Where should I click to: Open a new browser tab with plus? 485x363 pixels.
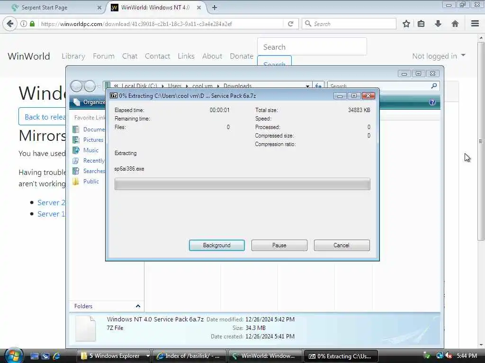[x=215, y=8]
